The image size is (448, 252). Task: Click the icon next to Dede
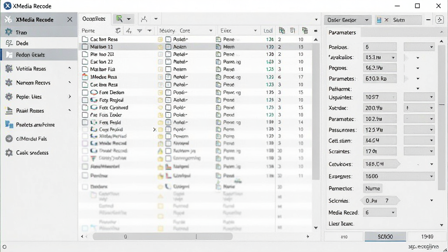[9, 43]
